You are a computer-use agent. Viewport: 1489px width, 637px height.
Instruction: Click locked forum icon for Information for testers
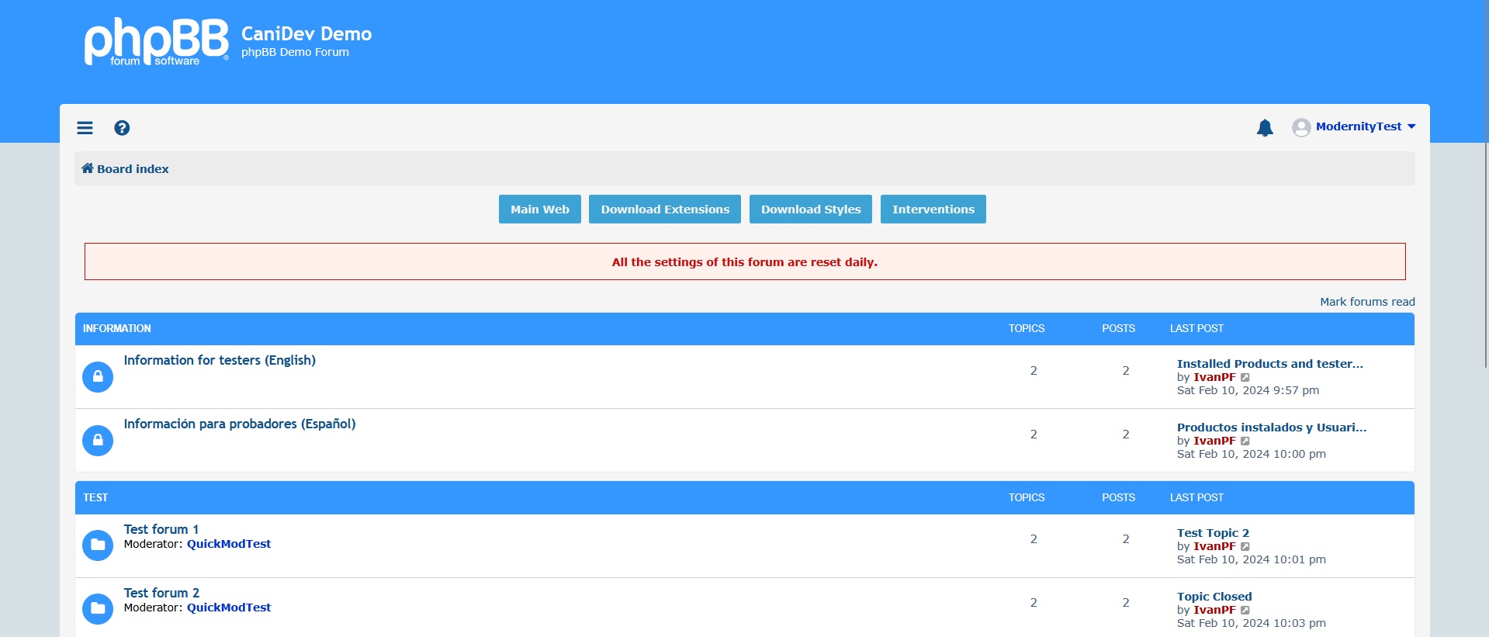click(98, 377)
